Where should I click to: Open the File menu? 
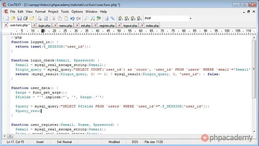pyautogui.click(x=13, y=12)
